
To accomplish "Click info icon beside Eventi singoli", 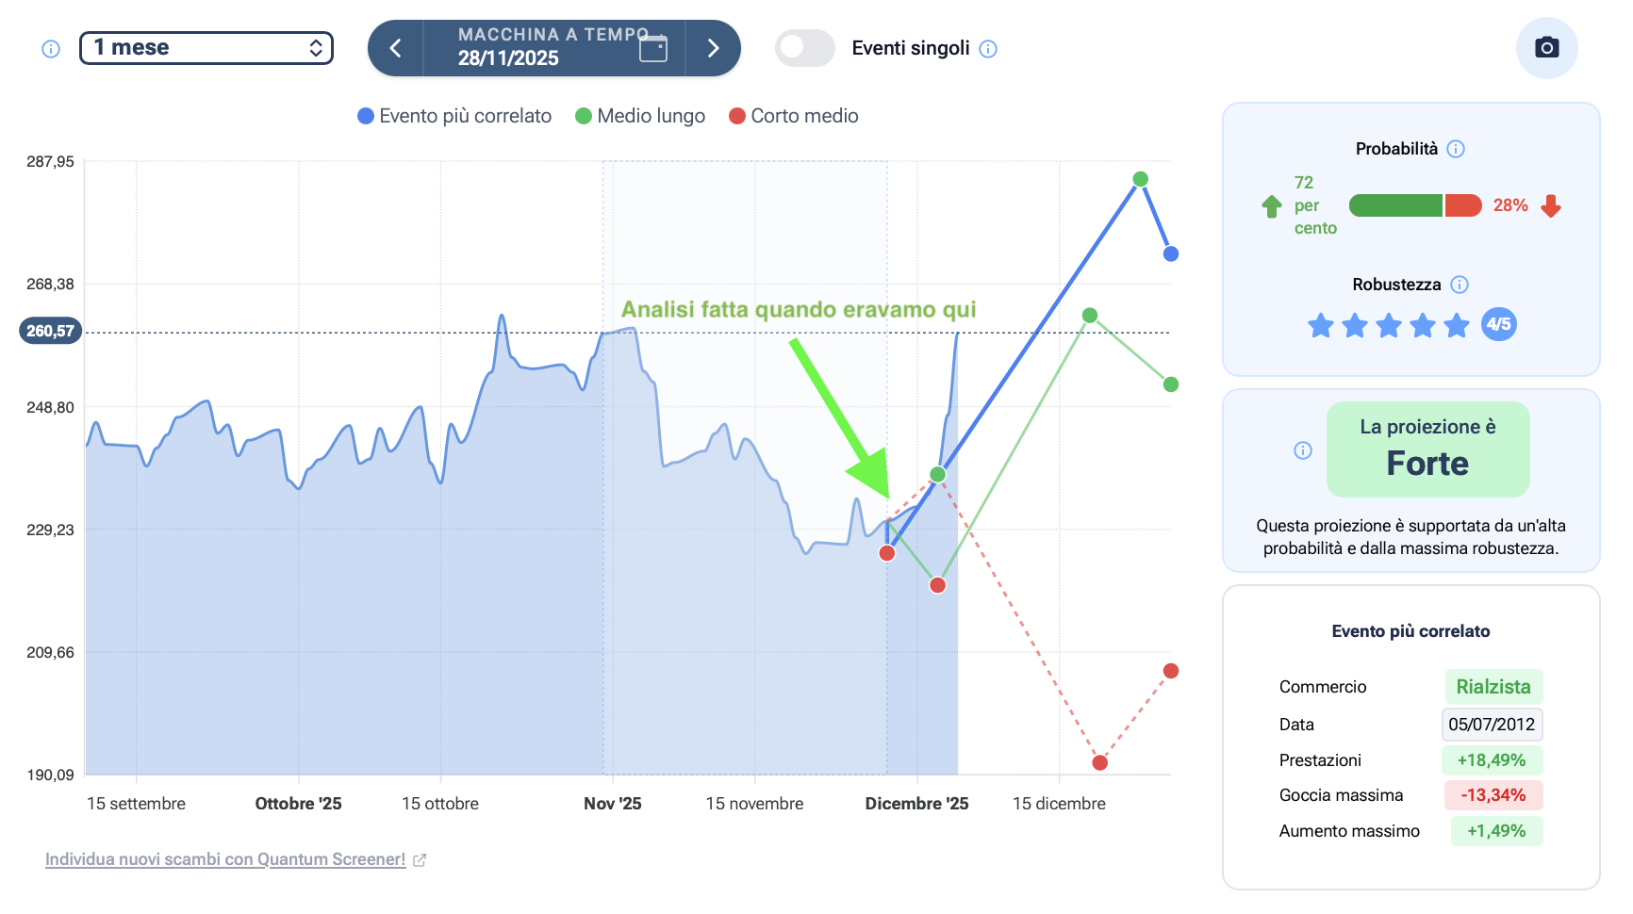I will point(988,49).
